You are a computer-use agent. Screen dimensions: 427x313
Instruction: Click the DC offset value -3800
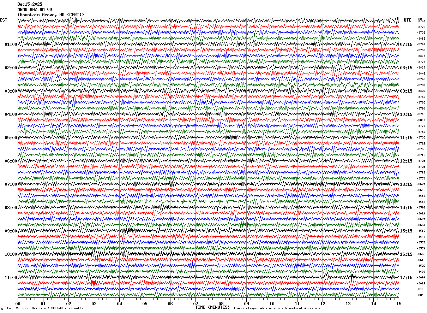pos(421,120)
